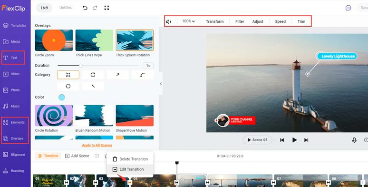Open the Media sidebar section
Viewport: 368px width, 187px height.
click(x=12, y=41)
